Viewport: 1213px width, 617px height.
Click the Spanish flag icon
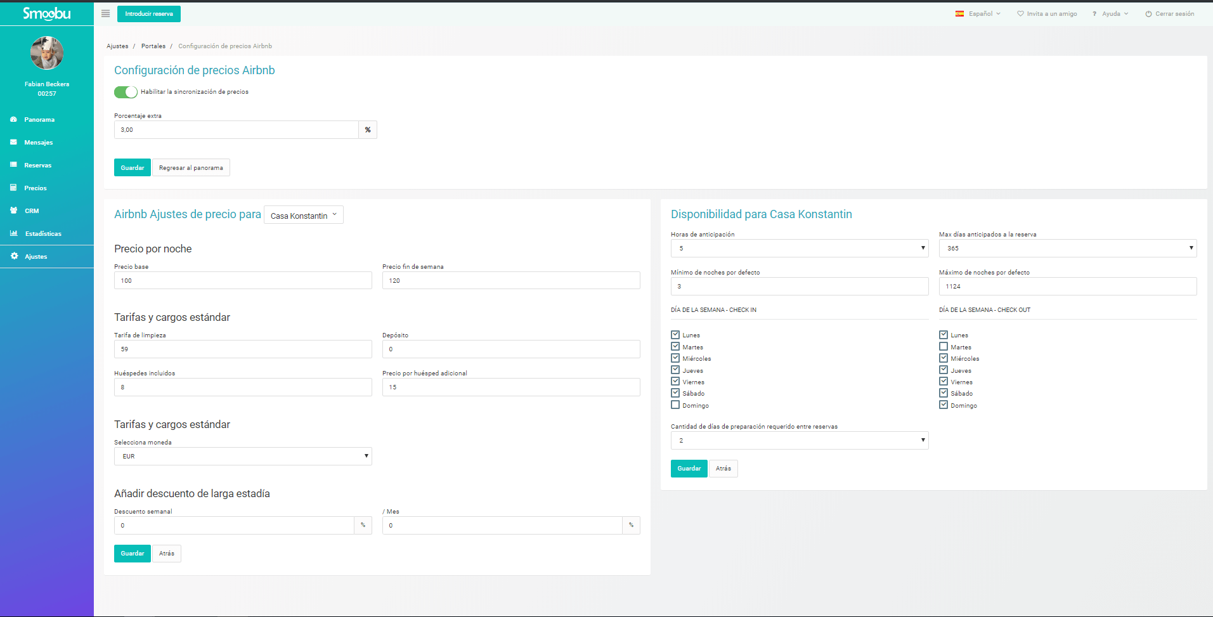960,13
